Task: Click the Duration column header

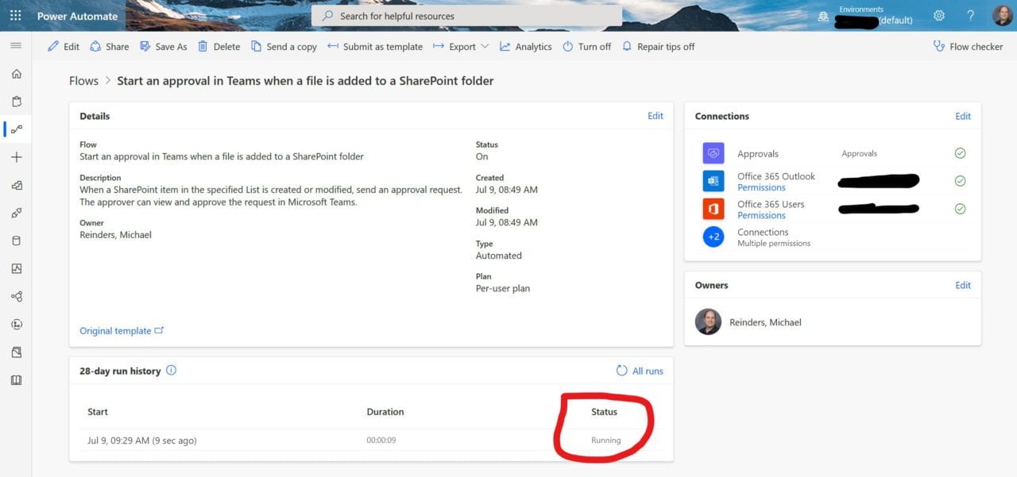Action: [385, 412]
